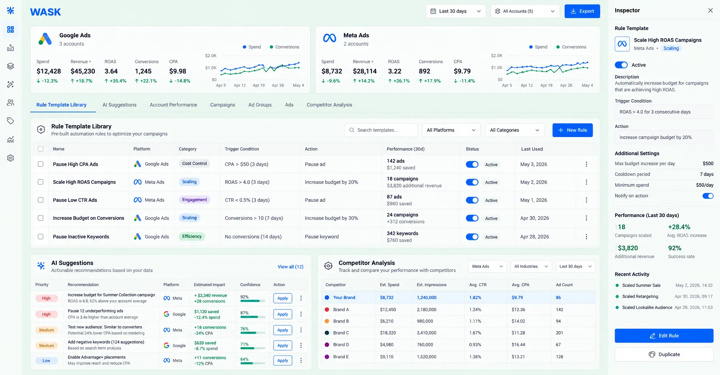Click the 71% confidence progress bar
The image size is (720, 375).
(253, 348)
